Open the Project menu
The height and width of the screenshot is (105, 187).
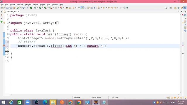tap(42, 5)
